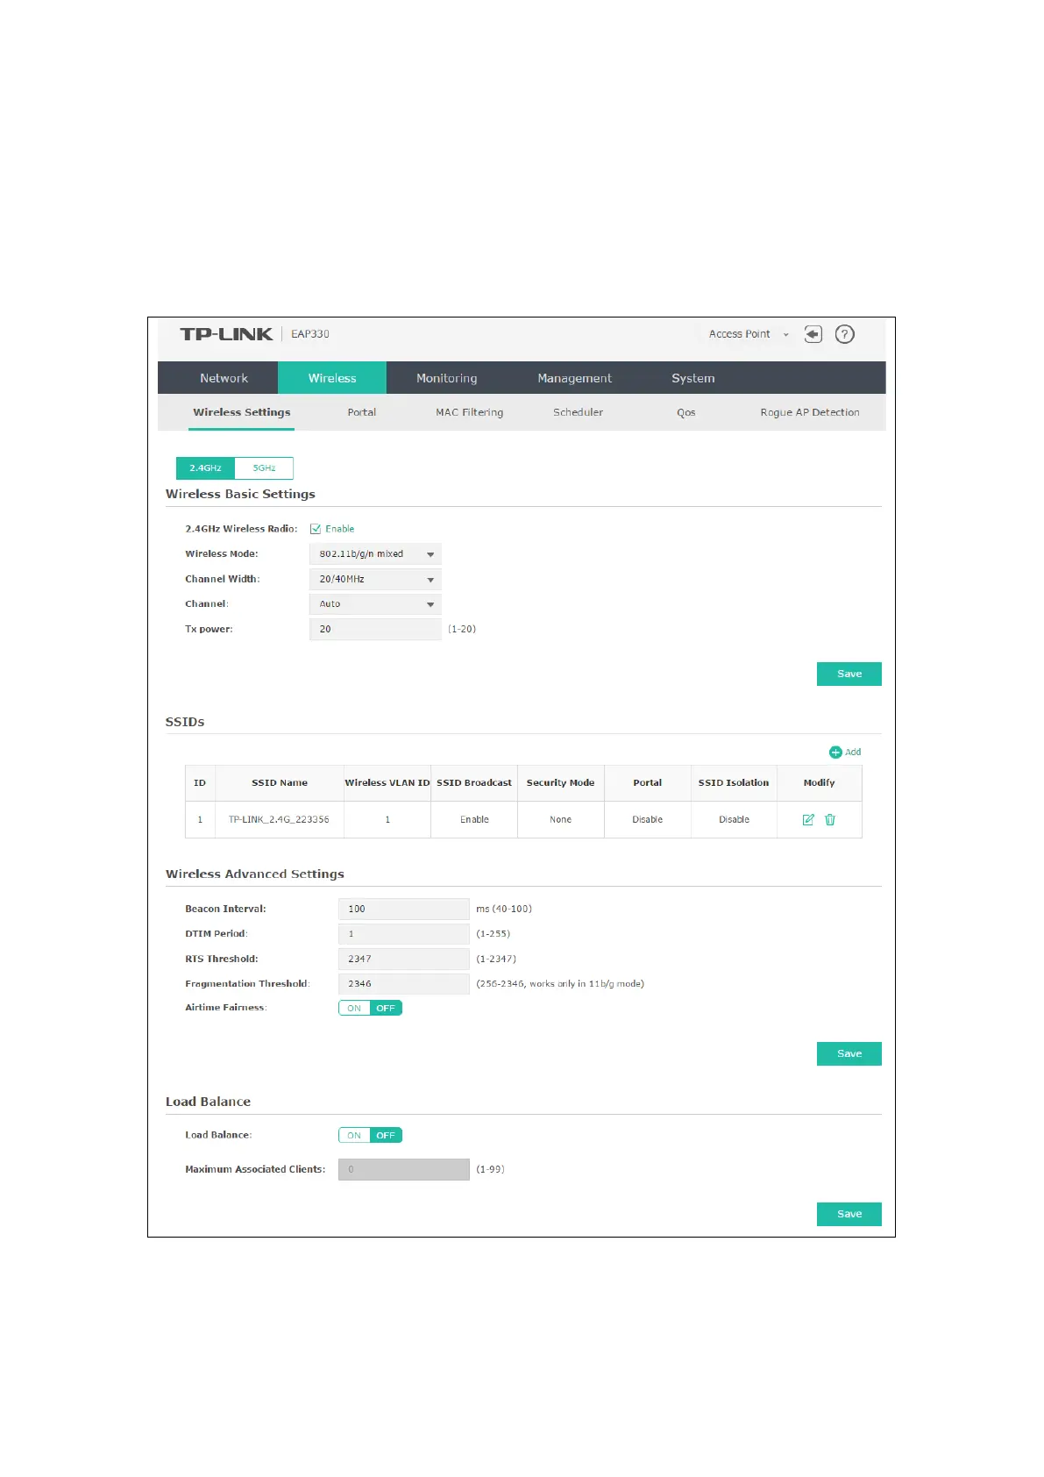
Task: Select the 5GHz band tab
Action: click(x=264, y=468)
